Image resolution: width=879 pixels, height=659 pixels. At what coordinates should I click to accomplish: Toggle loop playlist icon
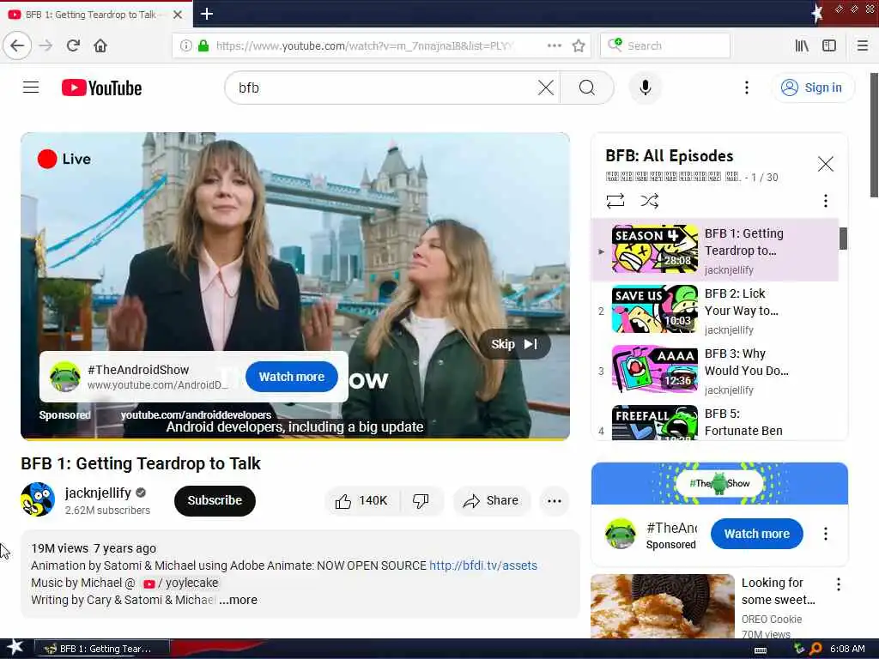coord(615,201)
